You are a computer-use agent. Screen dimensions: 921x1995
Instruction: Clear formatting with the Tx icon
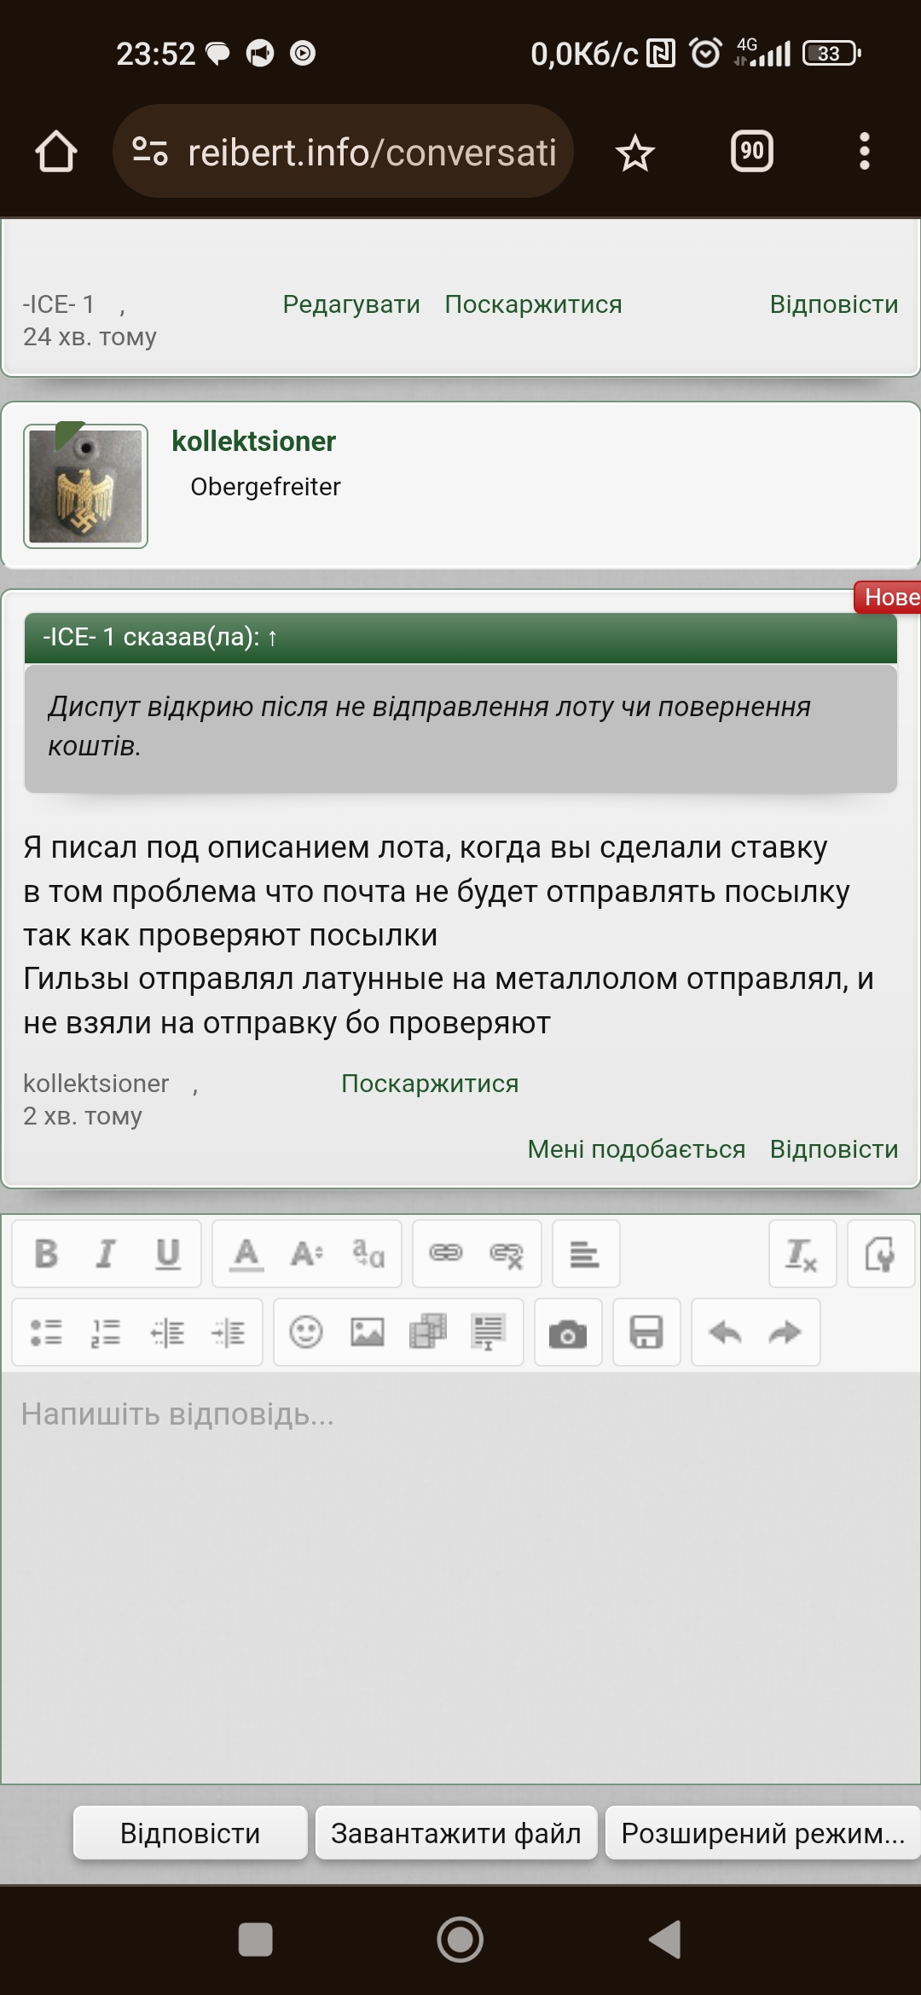click(x=802, y=1253)
